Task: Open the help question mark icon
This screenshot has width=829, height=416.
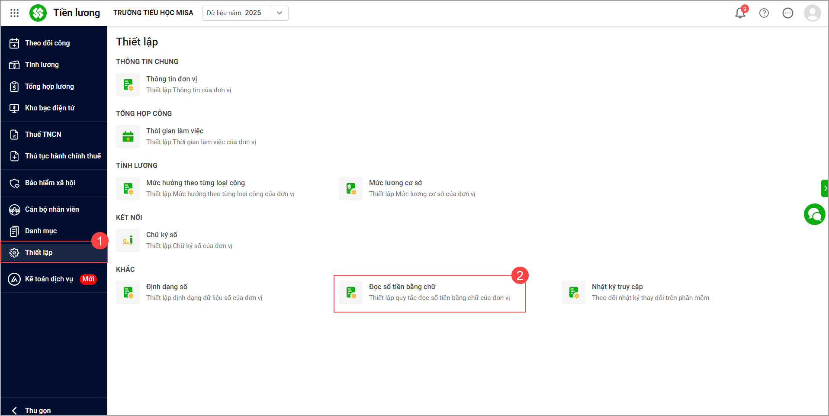Action: pos(764,13)
